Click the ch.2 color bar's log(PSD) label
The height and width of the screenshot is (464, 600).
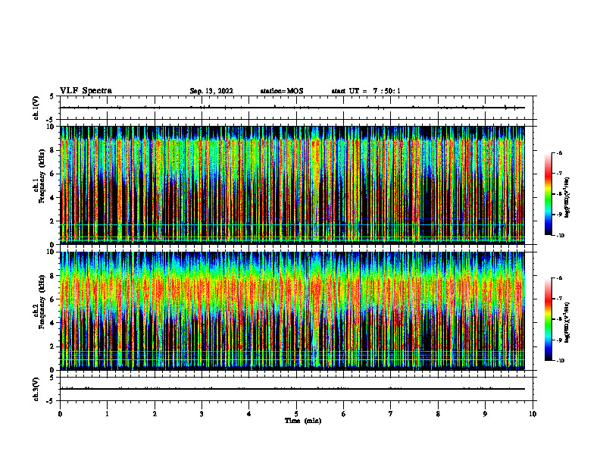pyautogui.click(x=567, y=322)
